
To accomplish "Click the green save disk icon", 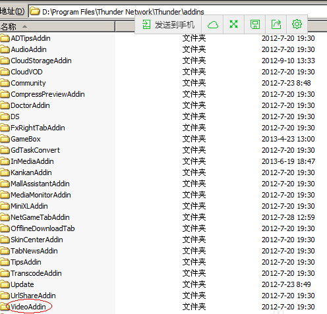I will click(x=255, y=24).
